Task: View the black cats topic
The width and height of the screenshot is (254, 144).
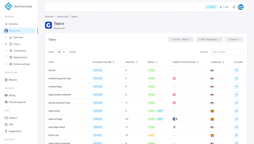Action: point(236,135)
